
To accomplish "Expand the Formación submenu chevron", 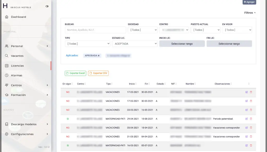I will click(x=47, y=95).
